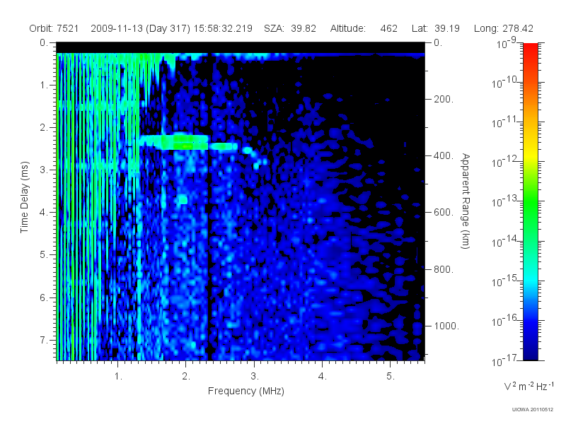Click the '1000.' apparent range tick label
Image resolution: width=566 pixels, height=424 pixels.
click(446, 326)
